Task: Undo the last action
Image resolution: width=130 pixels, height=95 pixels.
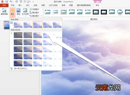Action: pyautogui.click(x=11, y=2)
